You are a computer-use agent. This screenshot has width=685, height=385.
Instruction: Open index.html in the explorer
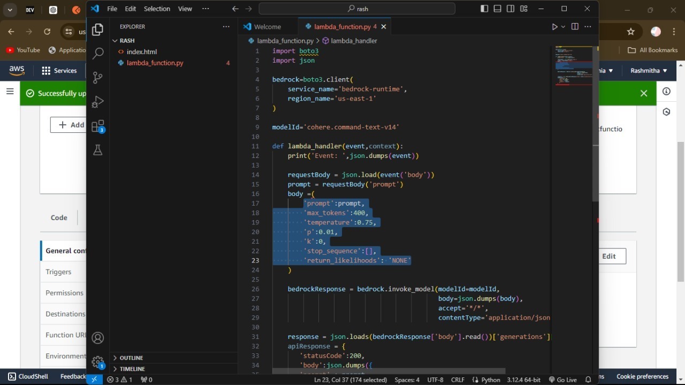(x=141, y=52)
